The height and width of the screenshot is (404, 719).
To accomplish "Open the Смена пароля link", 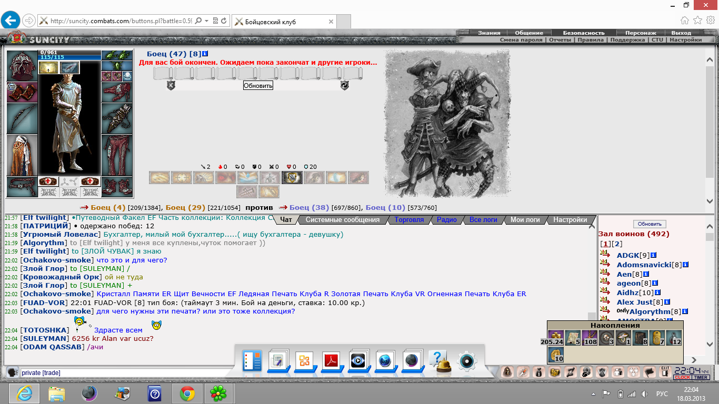I will pyautogui.click(x=522, y=40).
